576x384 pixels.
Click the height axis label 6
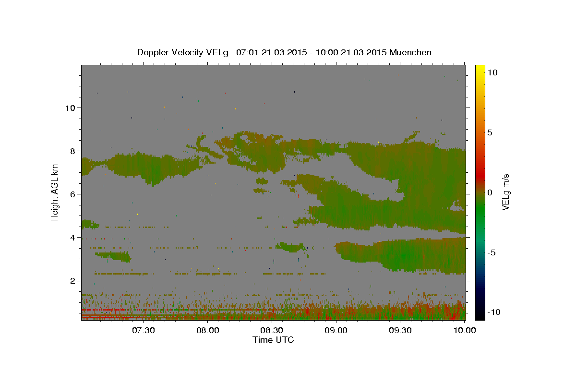pos(73,194)
